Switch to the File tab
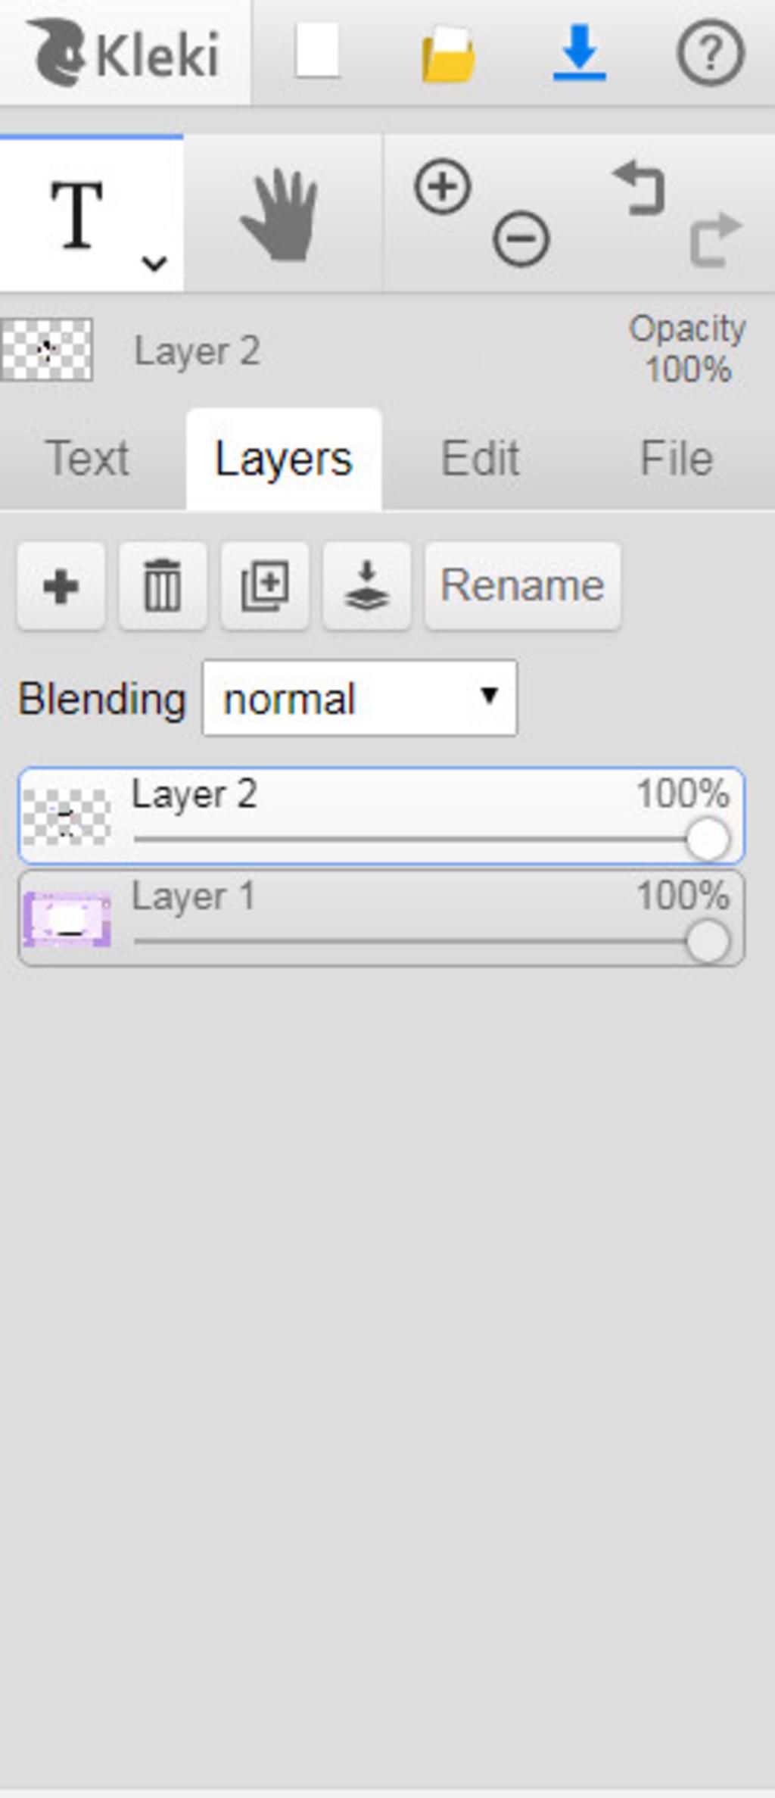This screenshot has height=1798, width=775. (x=677, y=459)
